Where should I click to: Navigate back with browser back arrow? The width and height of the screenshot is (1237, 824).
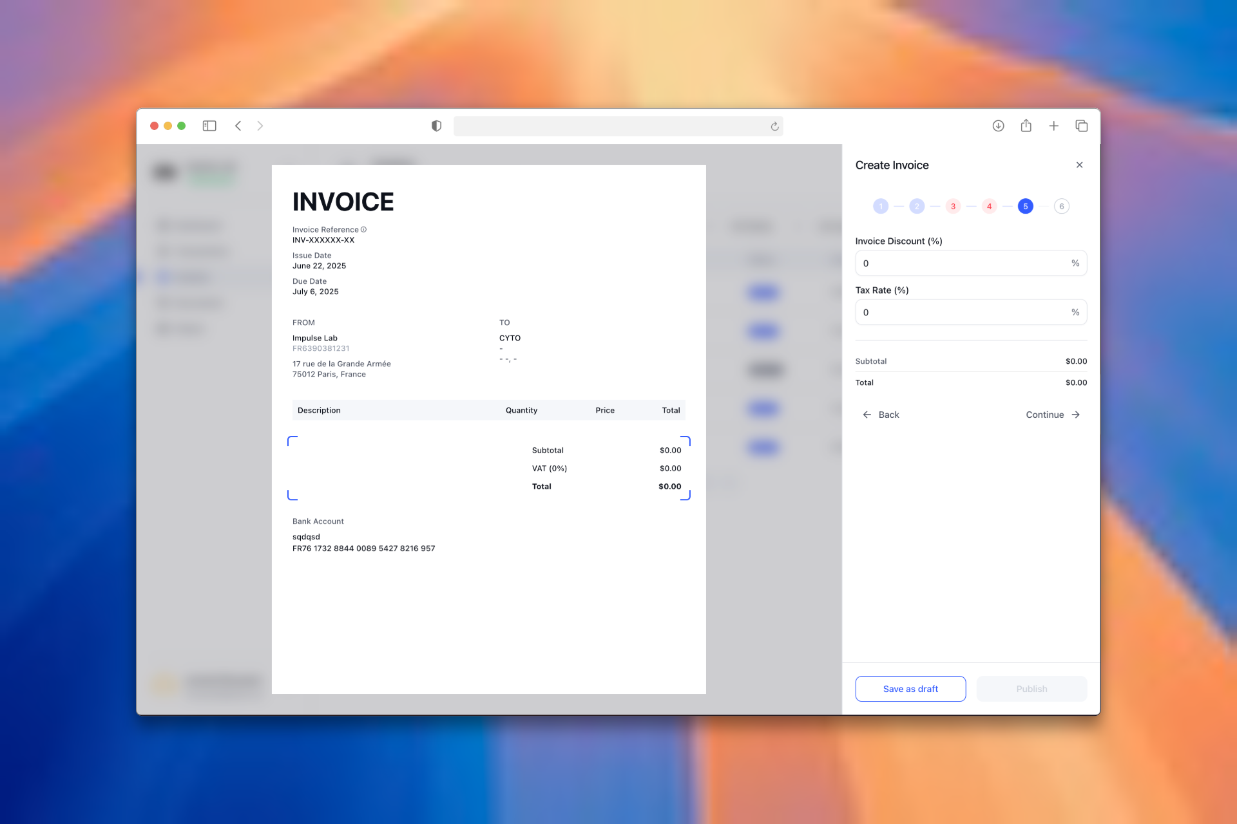[x=238, y=126]
